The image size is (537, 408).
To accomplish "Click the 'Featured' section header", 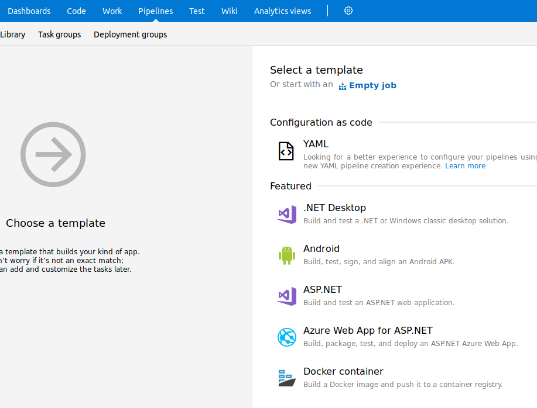I will coord(290,186).
